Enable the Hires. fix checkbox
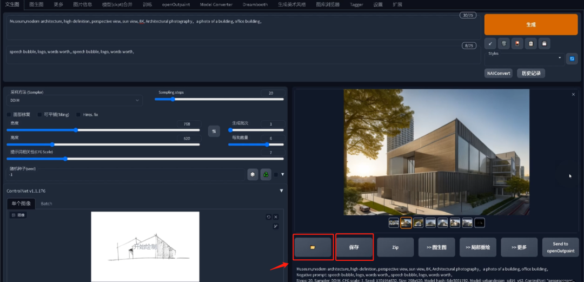Viewport: 584px width, 282px height. (78, 115)
